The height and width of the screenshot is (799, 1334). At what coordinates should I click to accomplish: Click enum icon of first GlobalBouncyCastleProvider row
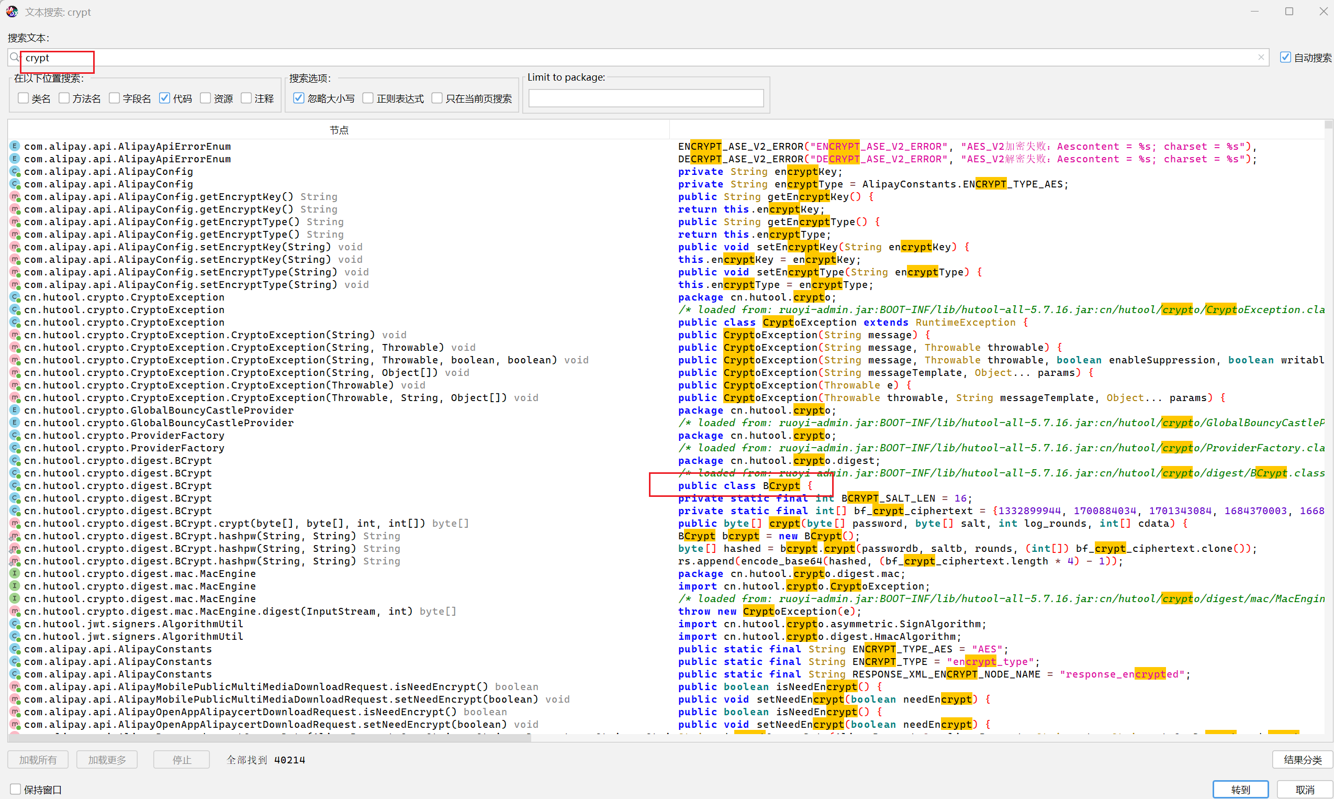click(15, 410)
